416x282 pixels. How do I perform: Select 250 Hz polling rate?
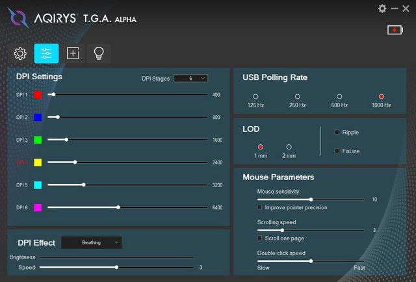(298, 96)
